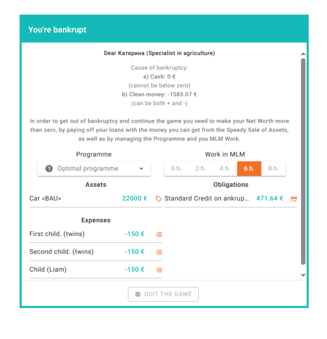The height and width of the screenshot is (339, 327).
Task: Select 2 h. of MLM work
Action: [200, 169]
